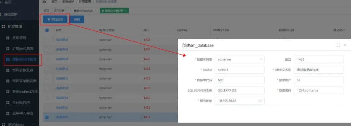Click the 端口 column header in table
The height and width of the screenshot is (126, 351).
tap(146, 30)
